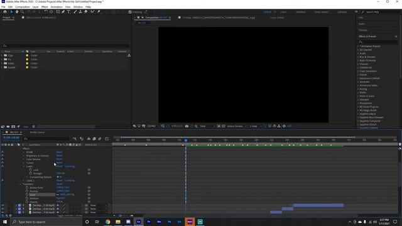This screenshot has height=226, width=402.
Task: Open Chrome from Windows taskbar
Action: coord(107,222)
